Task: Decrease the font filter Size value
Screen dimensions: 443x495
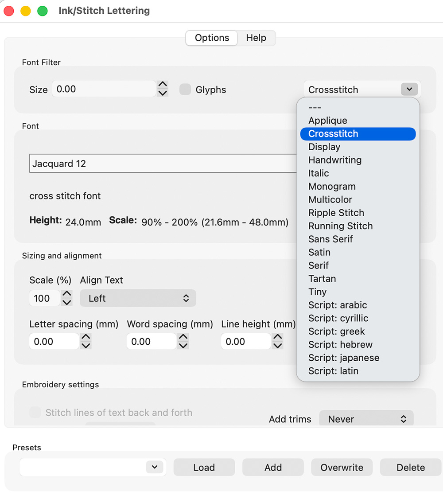Action: point(163,93)
